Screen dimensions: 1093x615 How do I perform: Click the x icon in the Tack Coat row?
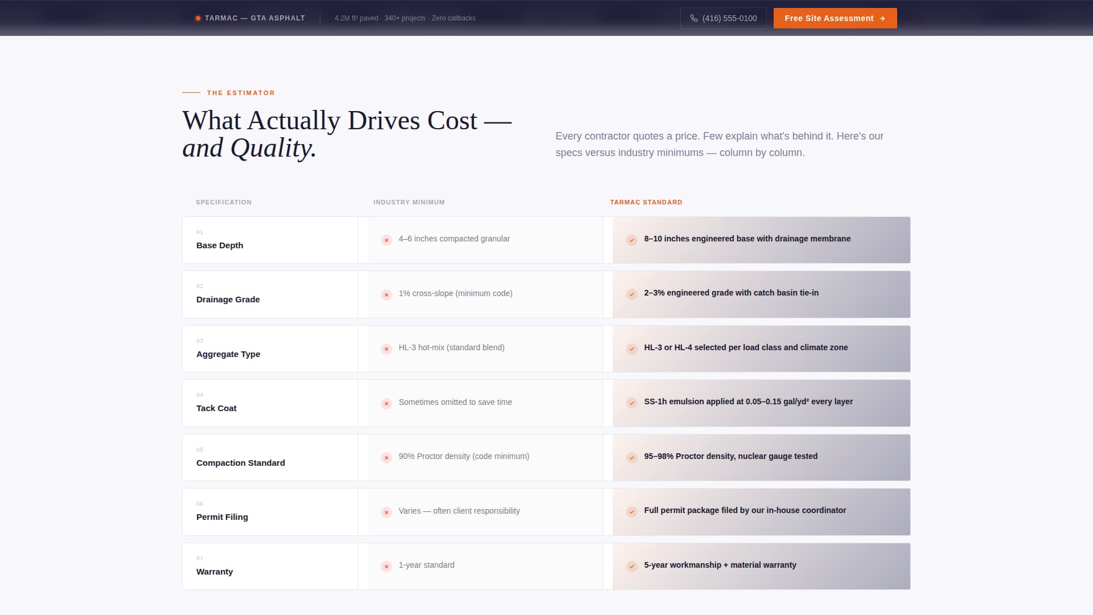point(387,403)
